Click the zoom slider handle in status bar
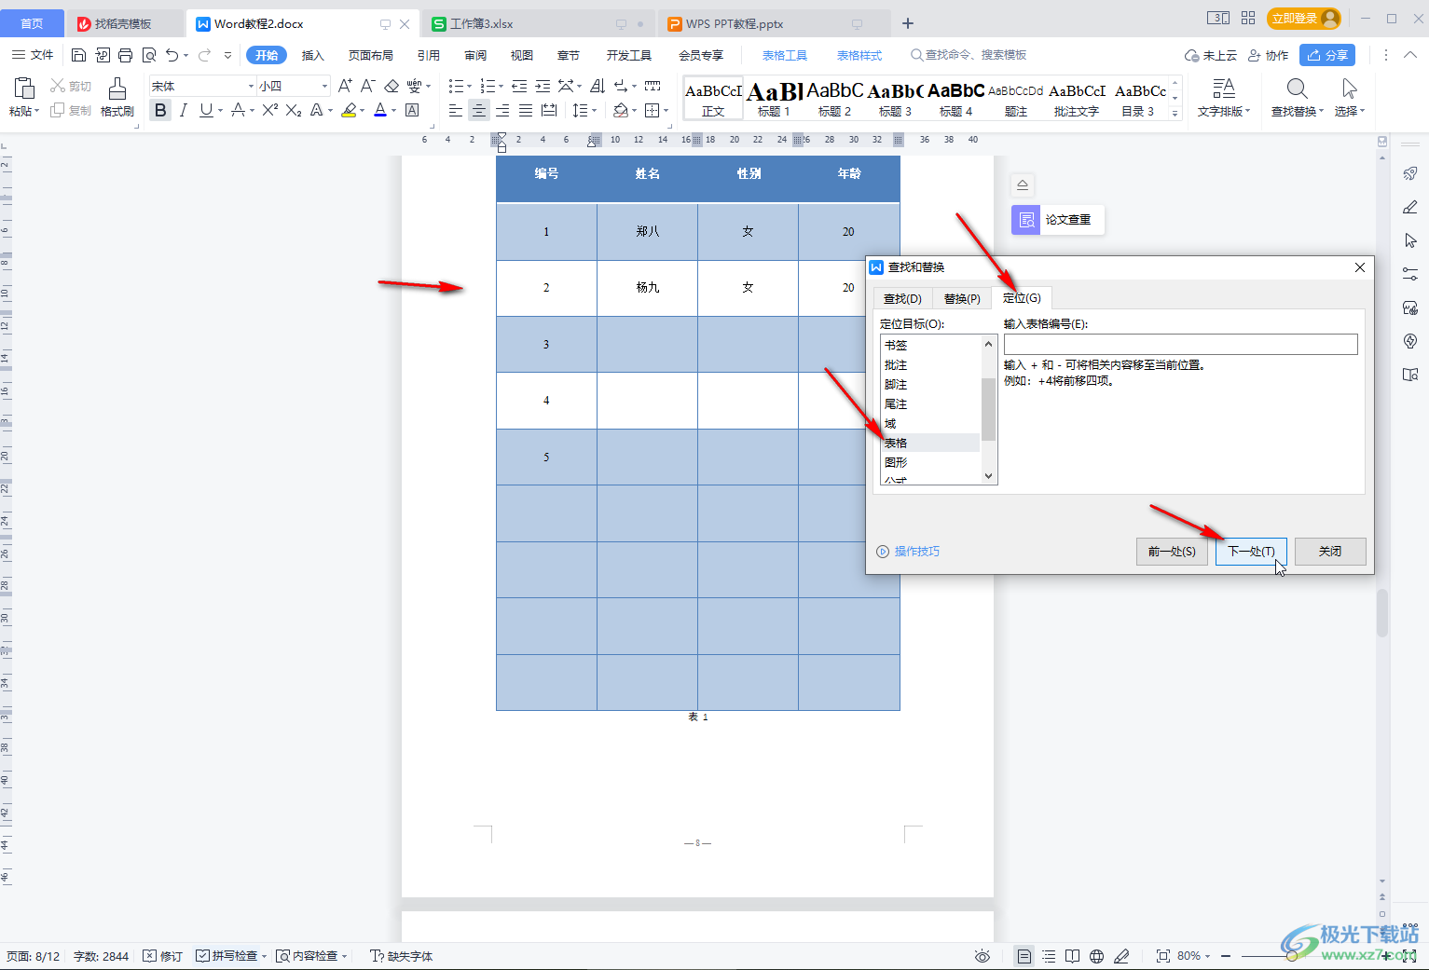1429x970 pixels. (1291, 956)
